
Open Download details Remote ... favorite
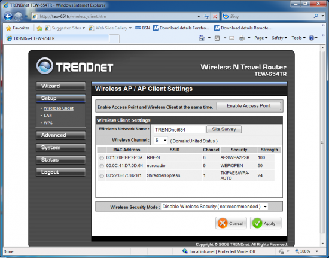click(243, 28)
